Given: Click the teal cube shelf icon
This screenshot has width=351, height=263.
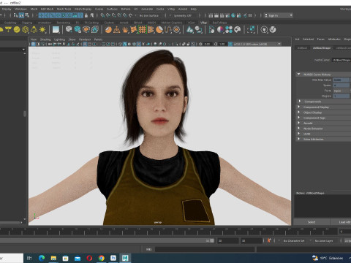Looking at the screenshot, I should pos(78,30).
